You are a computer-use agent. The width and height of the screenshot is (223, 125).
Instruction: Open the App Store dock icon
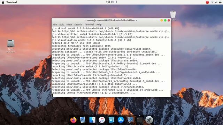coord(121,120)
